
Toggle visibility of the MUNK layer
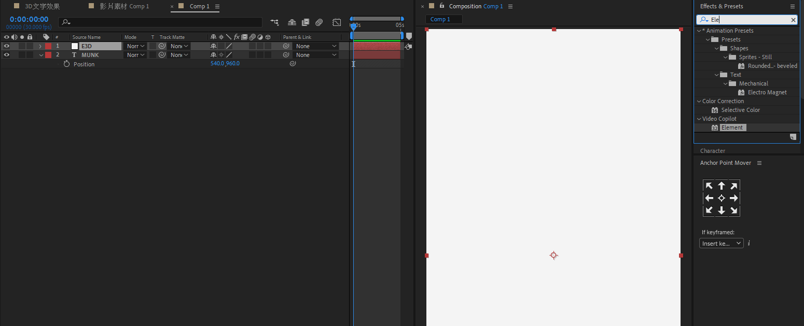tap(7, 55)
